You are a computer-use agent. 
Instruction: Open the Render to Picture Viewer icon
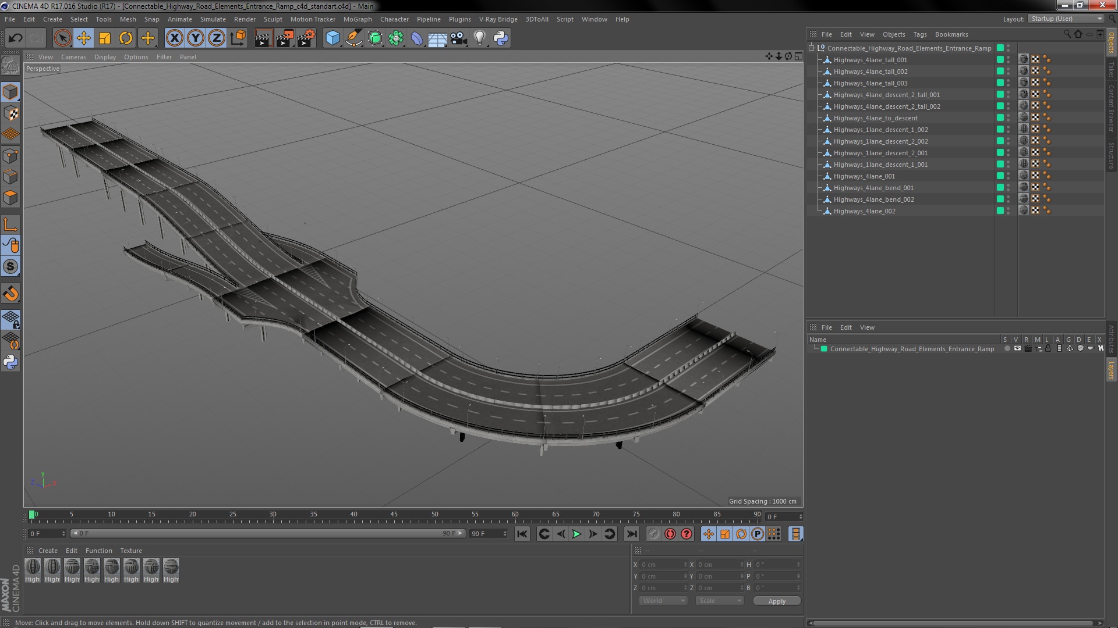coord(284,38)
